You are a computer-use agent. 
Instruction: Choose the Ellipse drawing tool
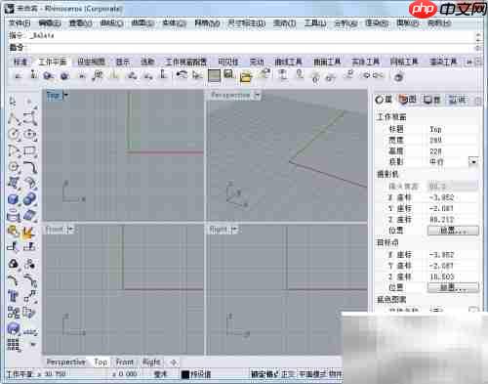(x=30, y=134)
